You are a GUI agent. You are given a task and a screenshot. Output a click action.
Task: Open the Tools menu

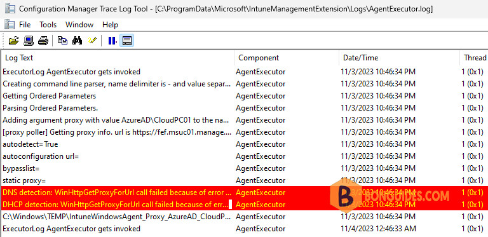pos(48,25)
